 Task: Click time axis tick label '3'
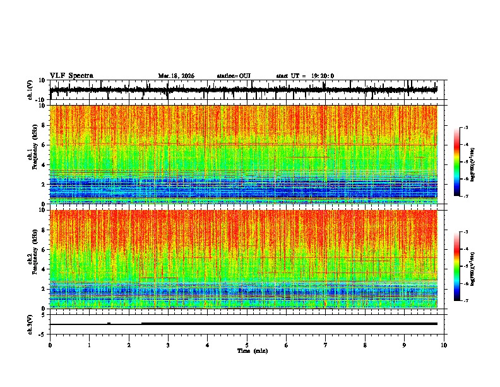pos(168,345)
